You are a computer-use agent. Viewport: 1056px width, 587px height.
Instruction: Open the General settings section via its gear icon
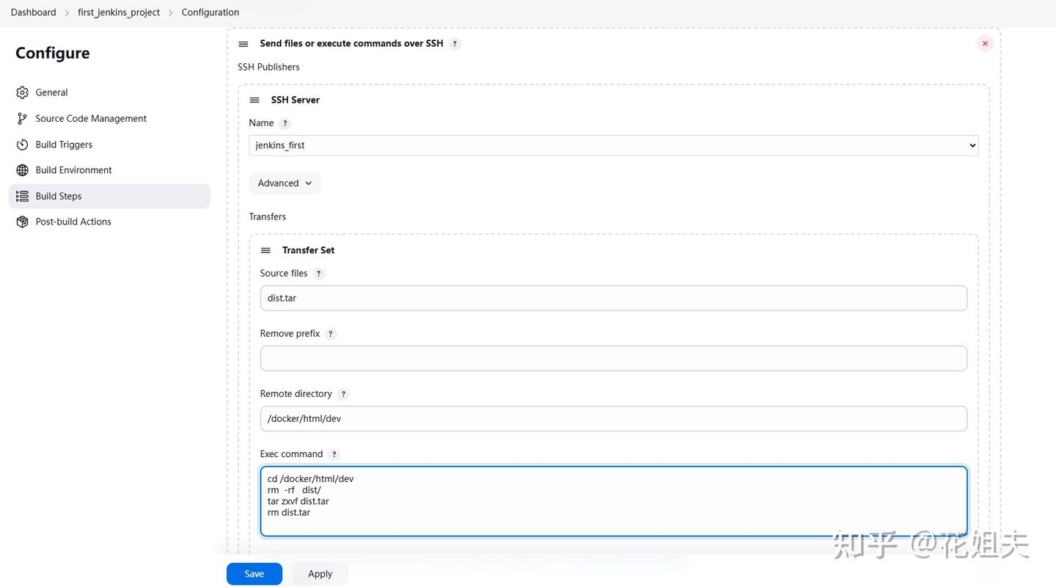tap(21, 92)
